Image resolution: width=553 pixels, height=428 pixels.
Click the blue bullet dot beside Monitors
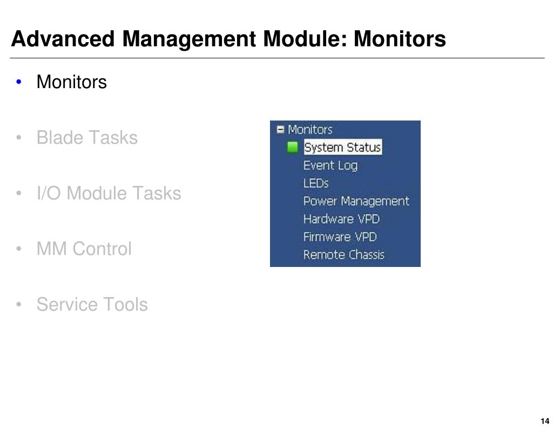point(19,82)
